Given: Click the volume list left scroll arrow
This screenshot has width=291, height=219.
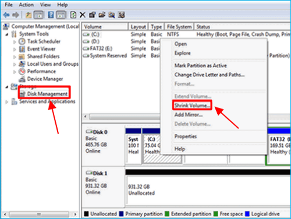Looking at the screenshot, I should click(86, 116).
